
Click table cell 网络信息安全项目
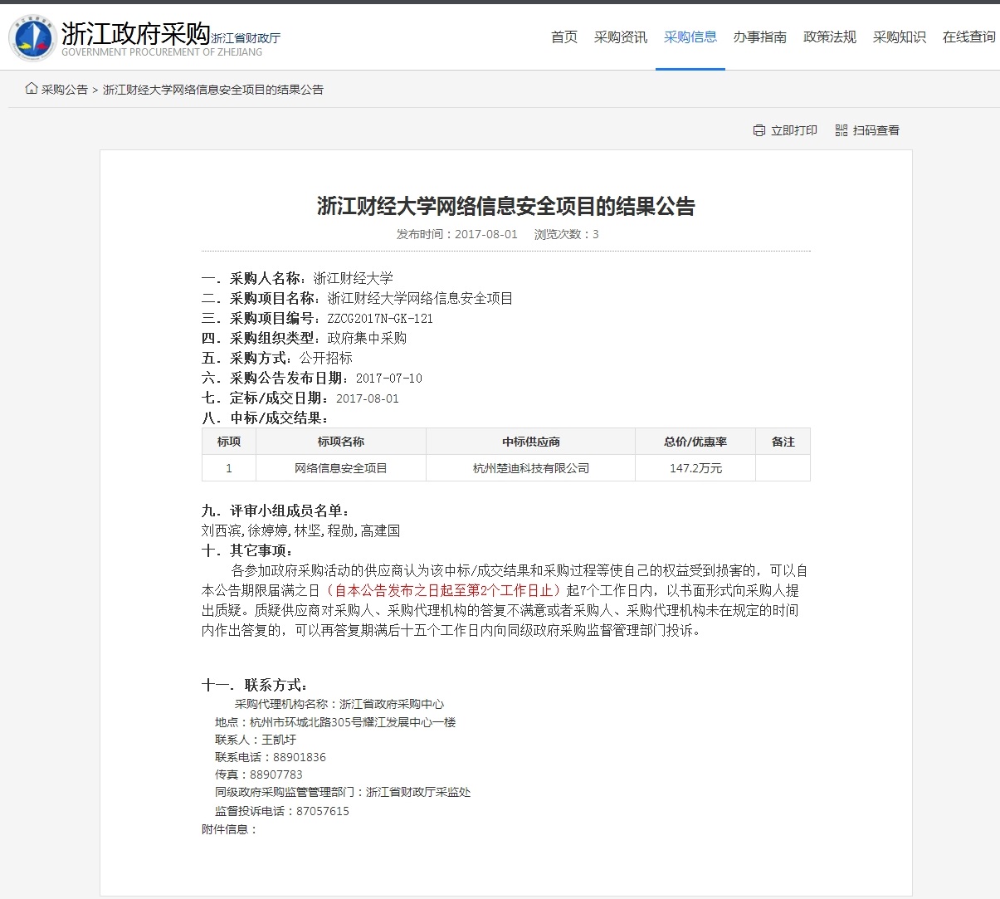tap(341, 468)
